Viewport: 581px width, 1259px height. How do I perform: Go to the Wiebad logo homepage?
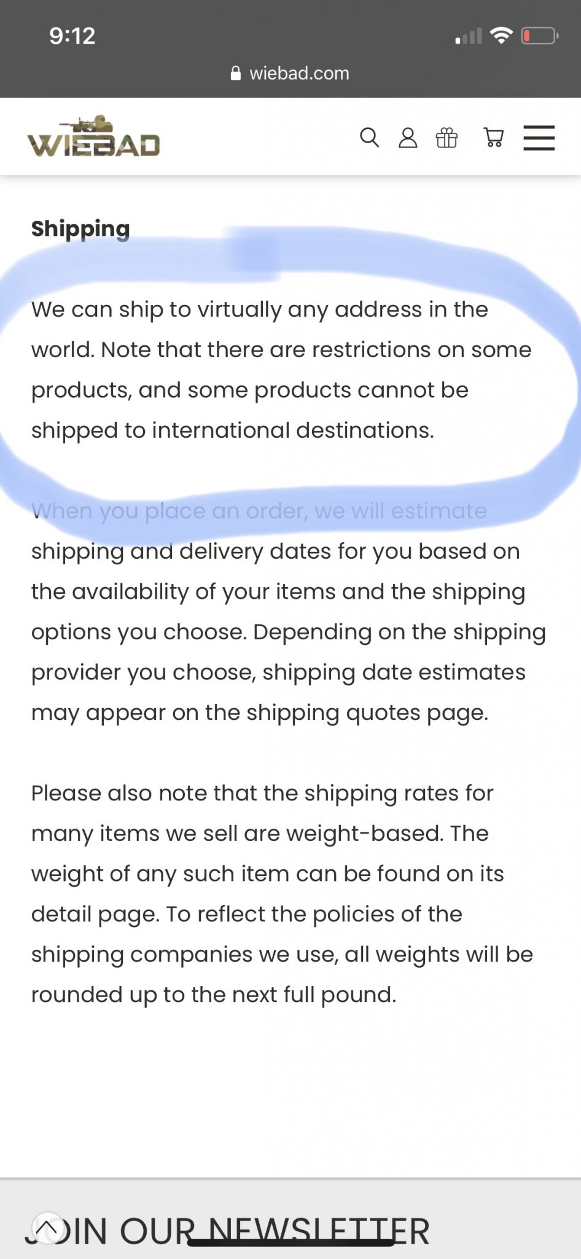pos(94,136)
